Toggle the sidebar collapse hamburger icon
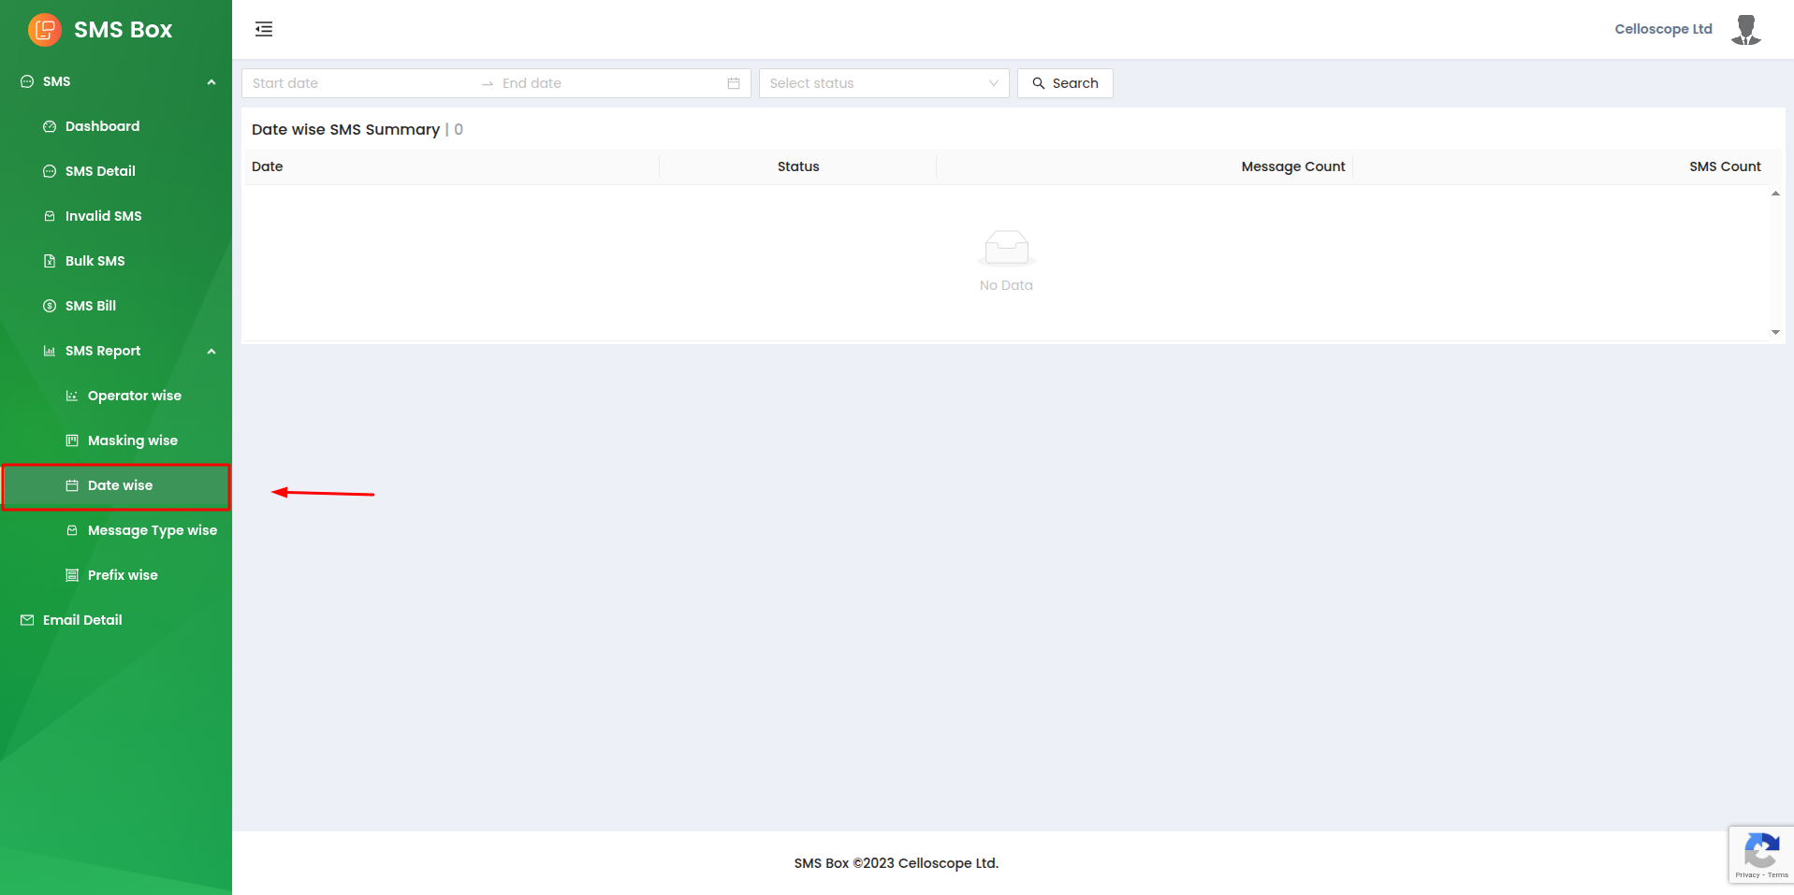This screenshot has width=1794, height=895. (x=264, y=29)
